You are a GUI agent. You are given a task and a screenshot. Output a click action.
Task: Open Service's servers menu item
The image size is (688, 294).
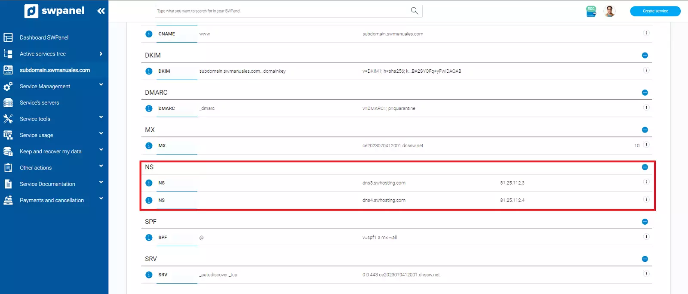39,103
